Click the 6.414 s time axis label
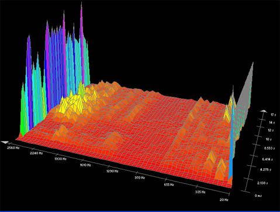The height and width of the screenshot is (212, 280). pyautogui.click(x=268, y=159)
